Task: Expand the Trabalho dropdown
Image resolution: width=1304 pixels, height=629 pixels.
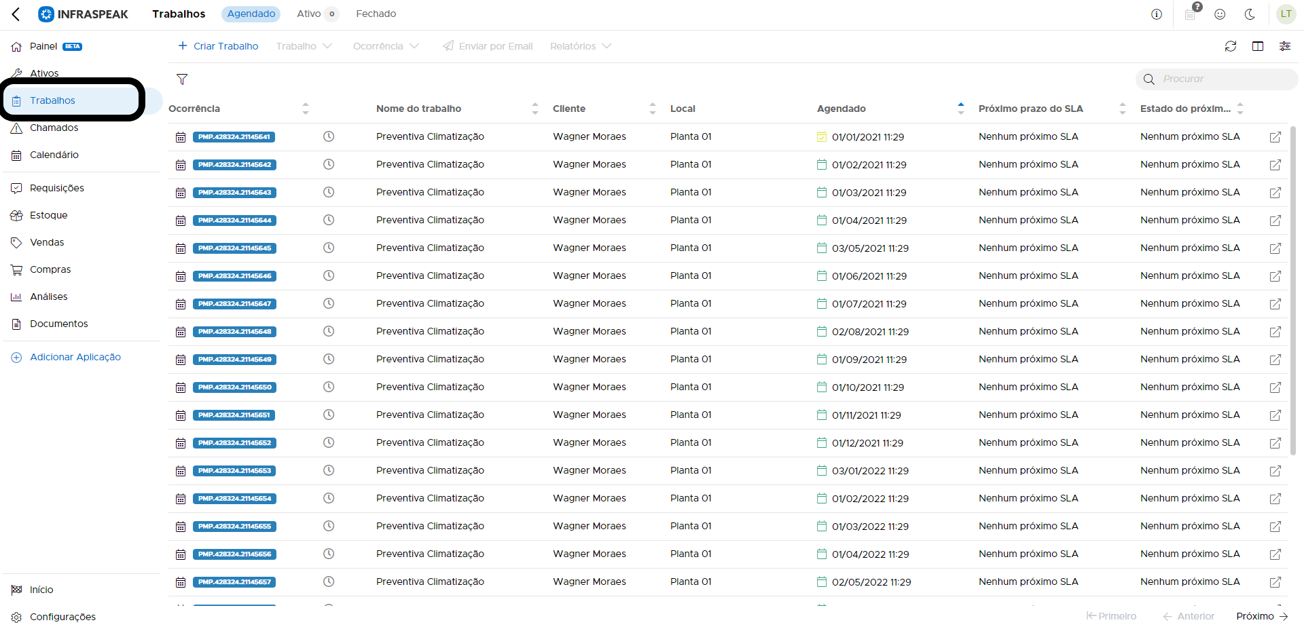Action: click(304, 46)
